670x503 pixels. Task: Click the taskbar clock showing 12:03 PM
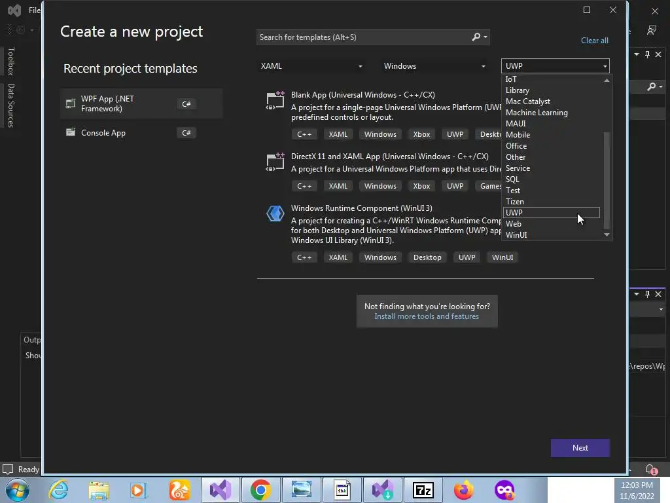tap(636, 491)
